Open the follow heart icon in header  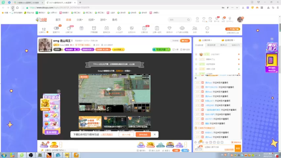click(204, 19)
